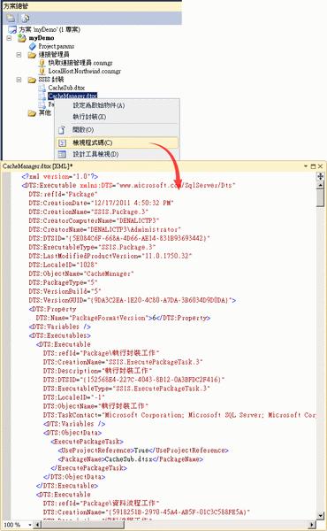
Task: Click the 開啟(O) menu item icon
Action: 62,130
